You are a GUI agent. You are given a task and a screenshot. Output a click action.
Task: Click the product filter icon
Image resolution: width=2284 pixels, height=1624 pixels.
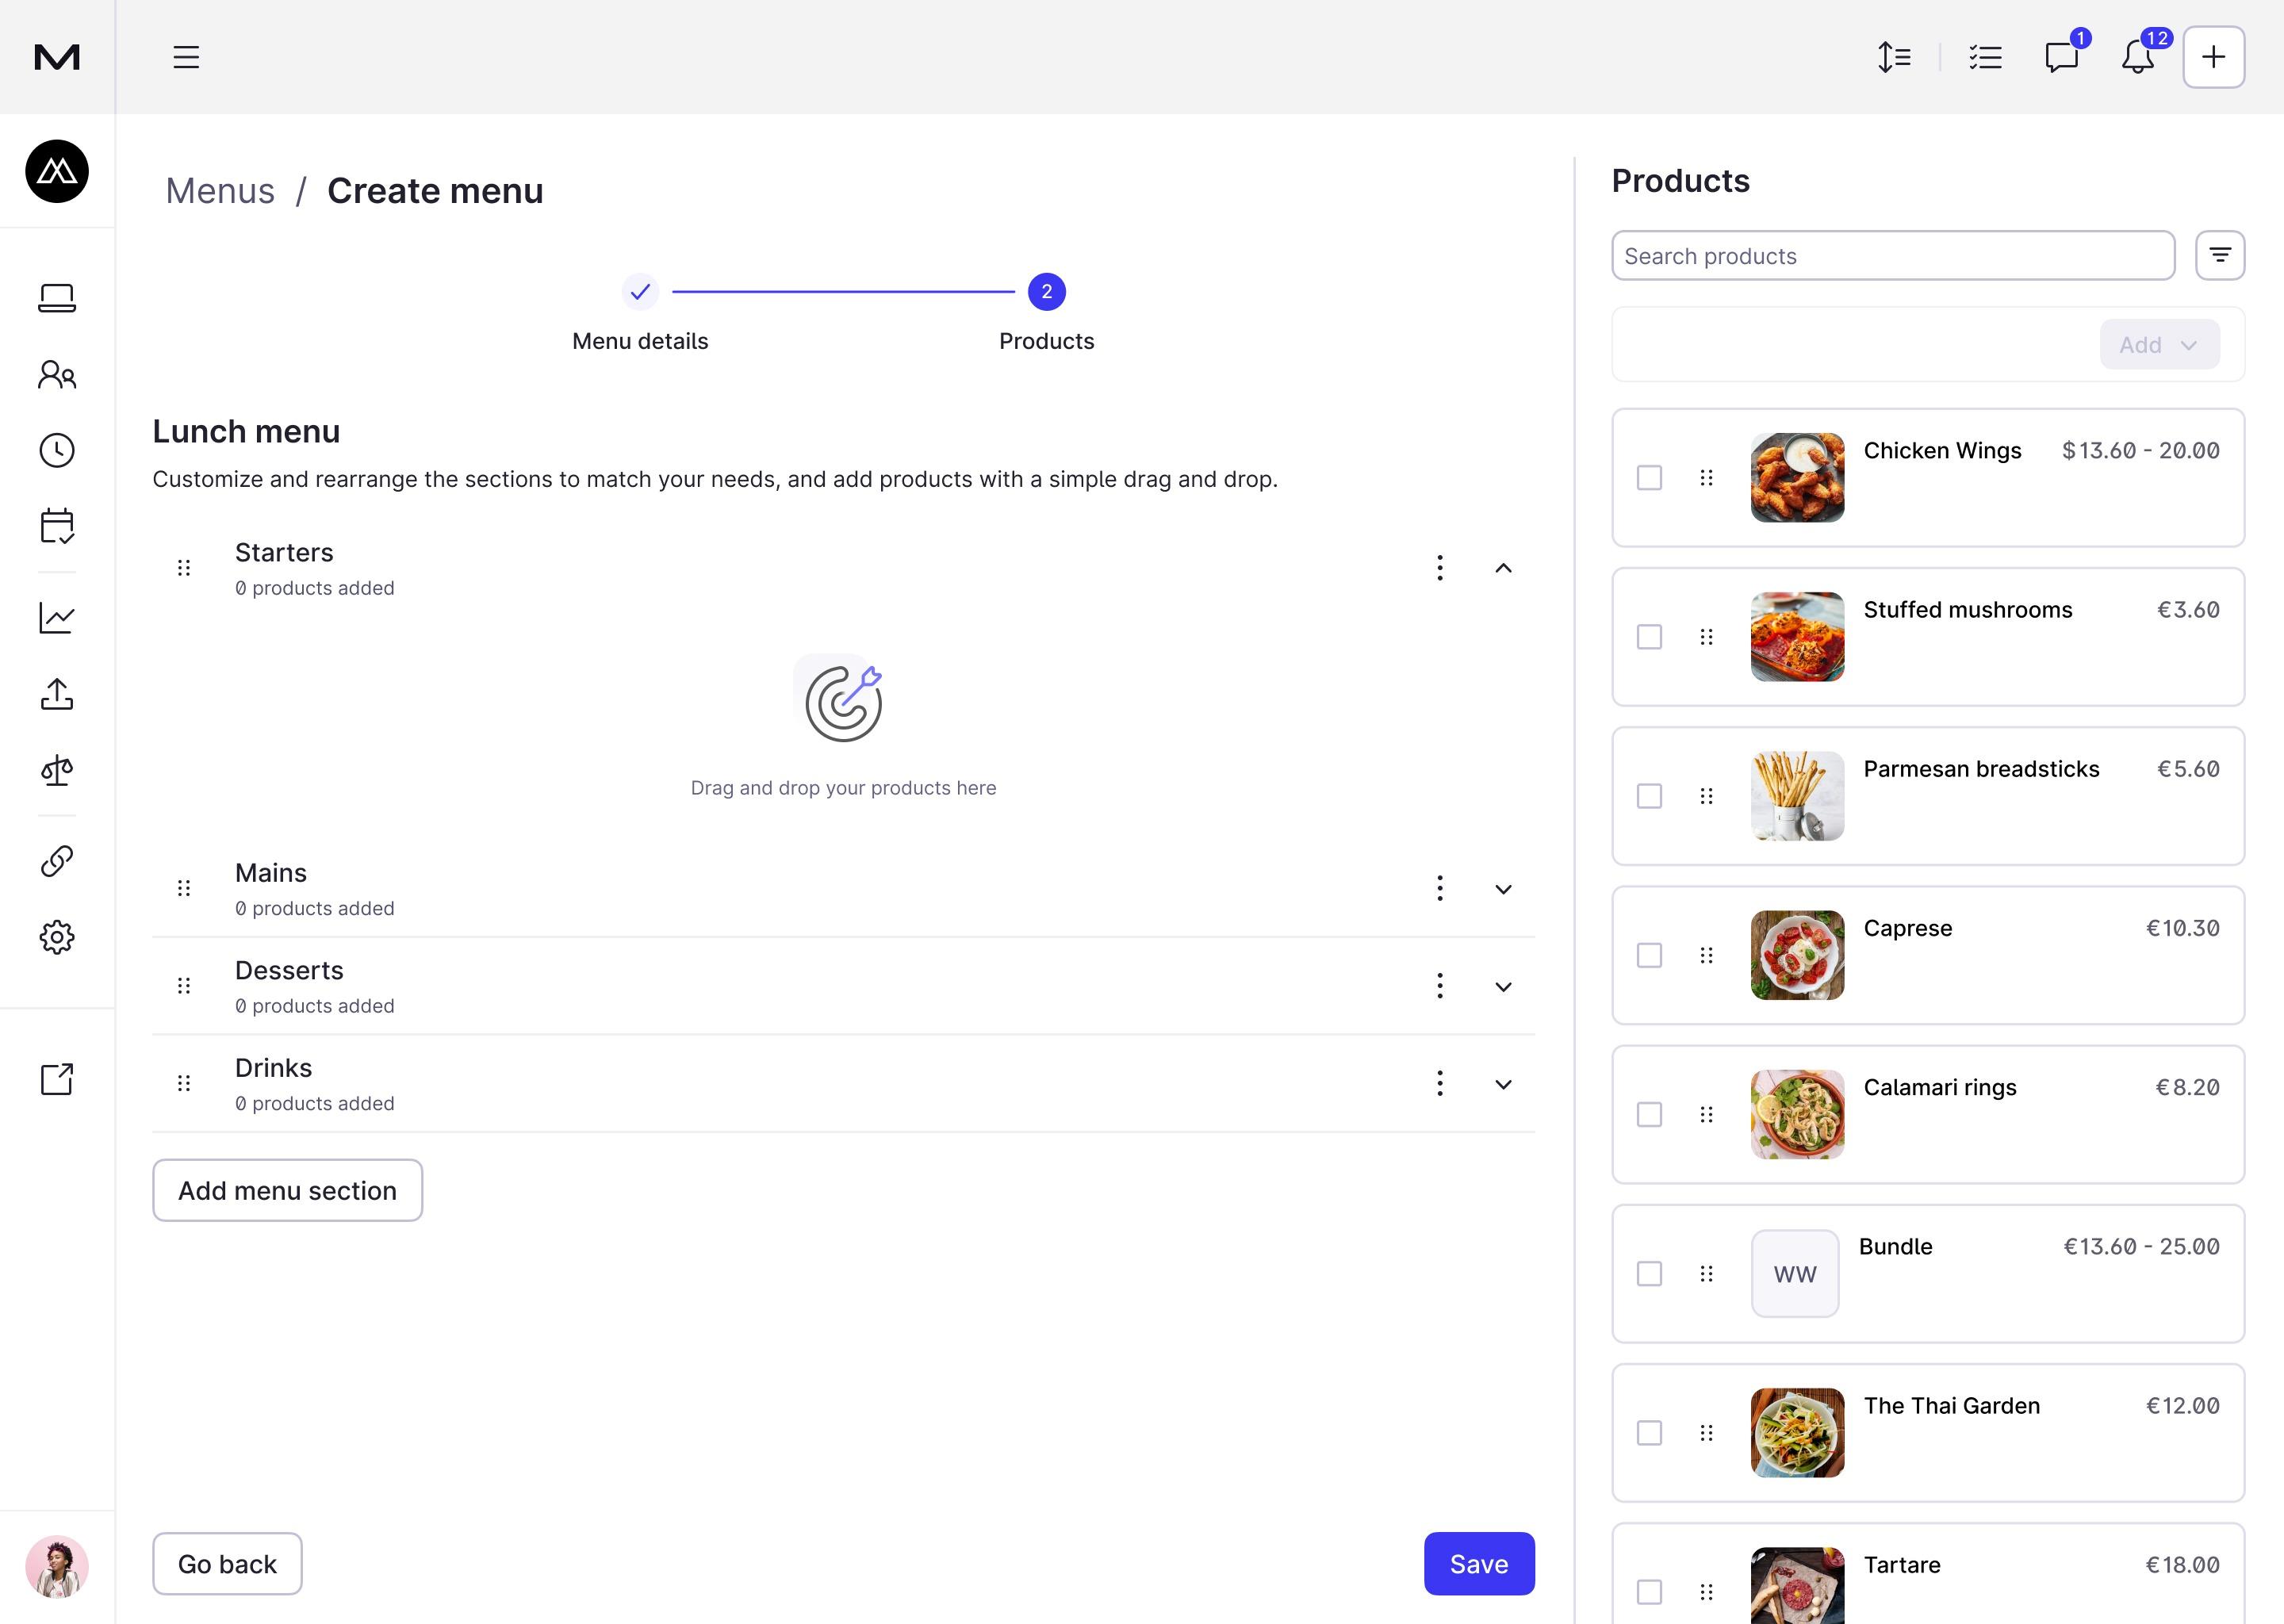(x=2219, y=256)
